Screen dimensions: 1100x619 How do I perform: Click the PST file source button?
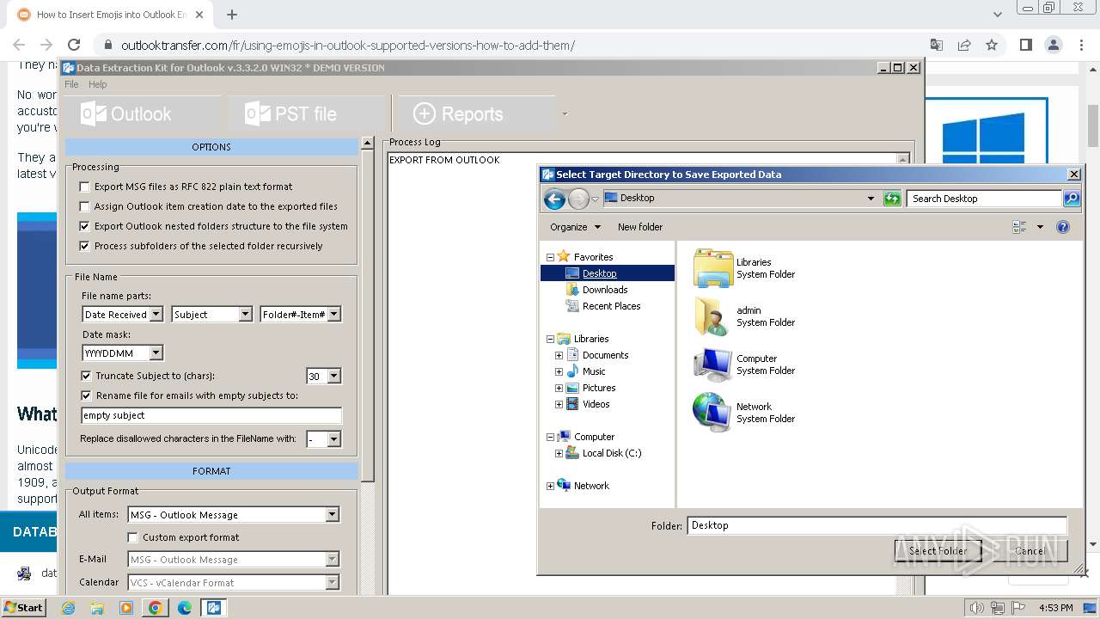click(306, 113)
